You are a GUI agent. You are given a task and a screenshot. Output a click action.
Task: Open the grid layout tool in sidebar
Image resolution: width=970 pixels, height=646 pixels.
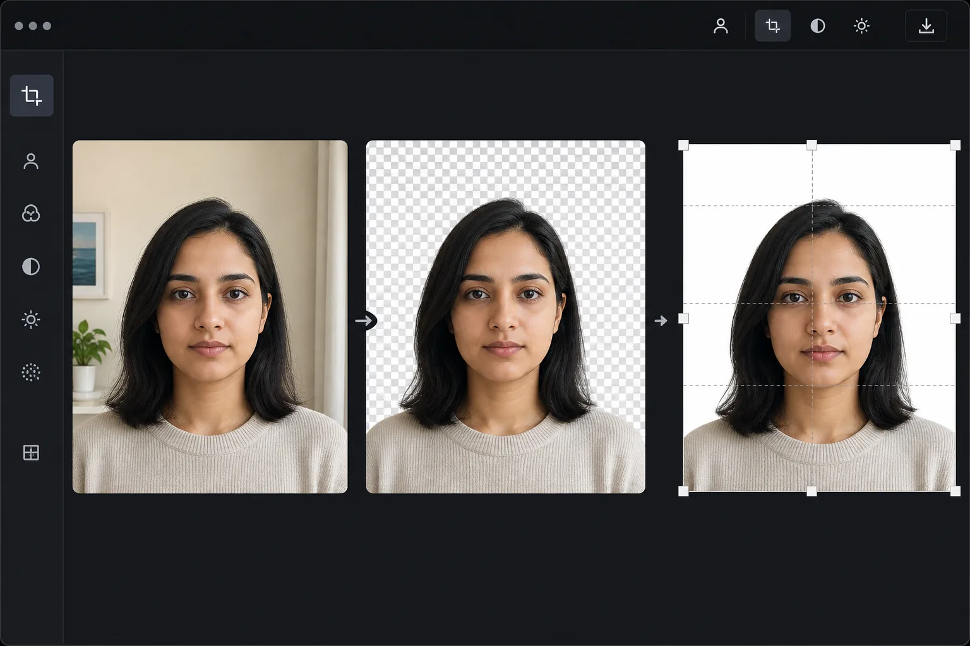coord(31,452)
